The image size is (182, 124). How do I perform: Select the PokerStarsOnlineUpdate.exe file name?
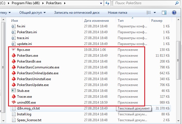pyautogui.click(x=38, y=73)
